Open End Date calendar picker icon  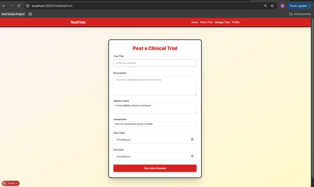[x=192, y=156]
